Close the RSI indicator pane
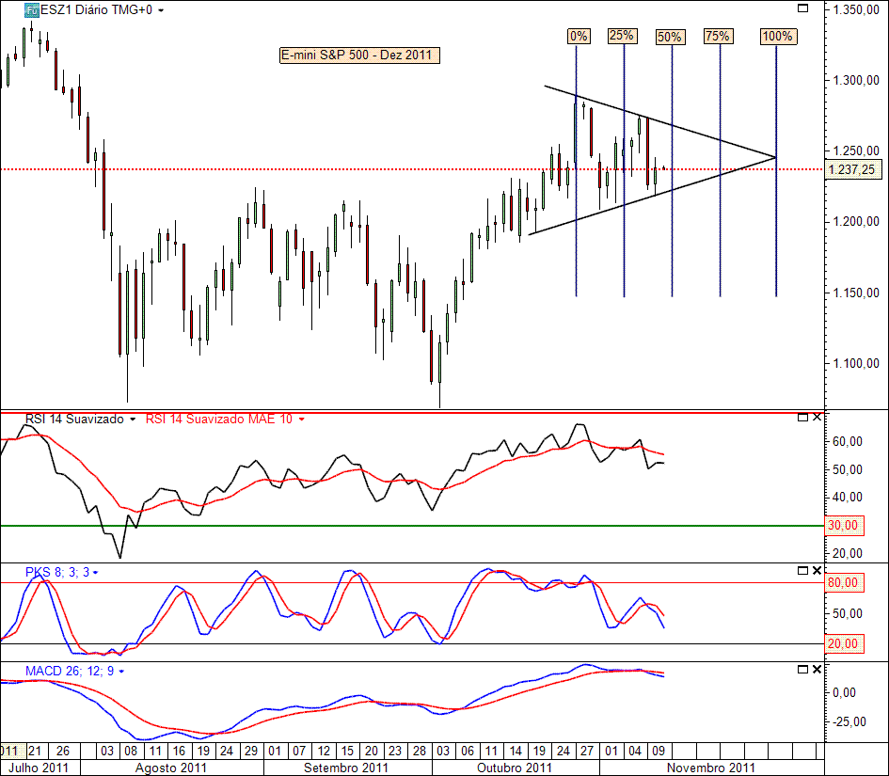 (x=817, y=418)
